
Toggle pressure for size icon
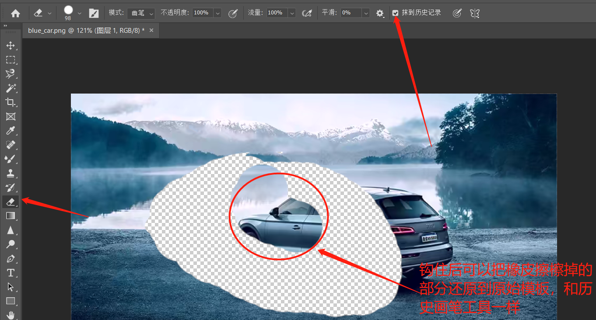(x=457, y=13)
